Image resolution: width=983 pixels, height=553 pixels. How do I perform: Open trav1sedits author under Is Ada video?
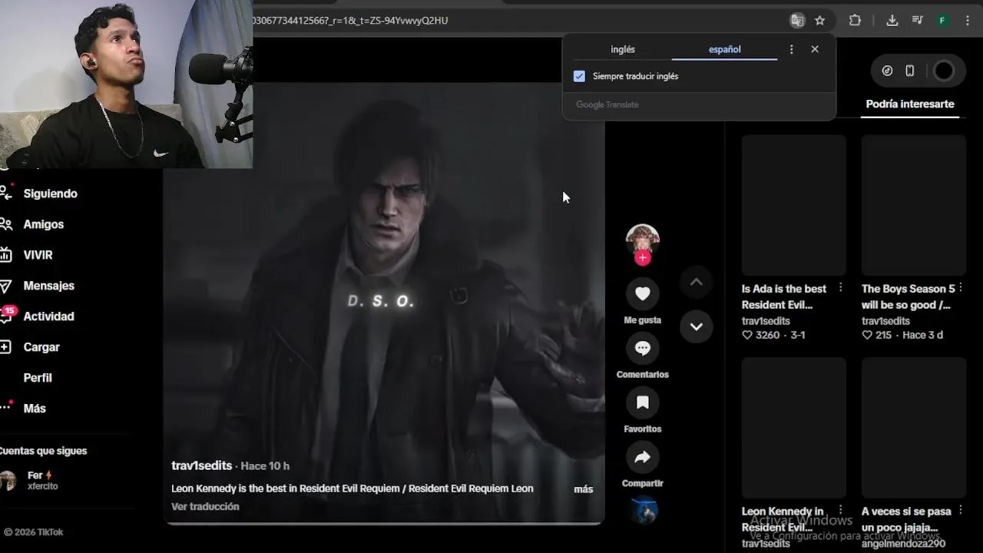pos(766,321)
